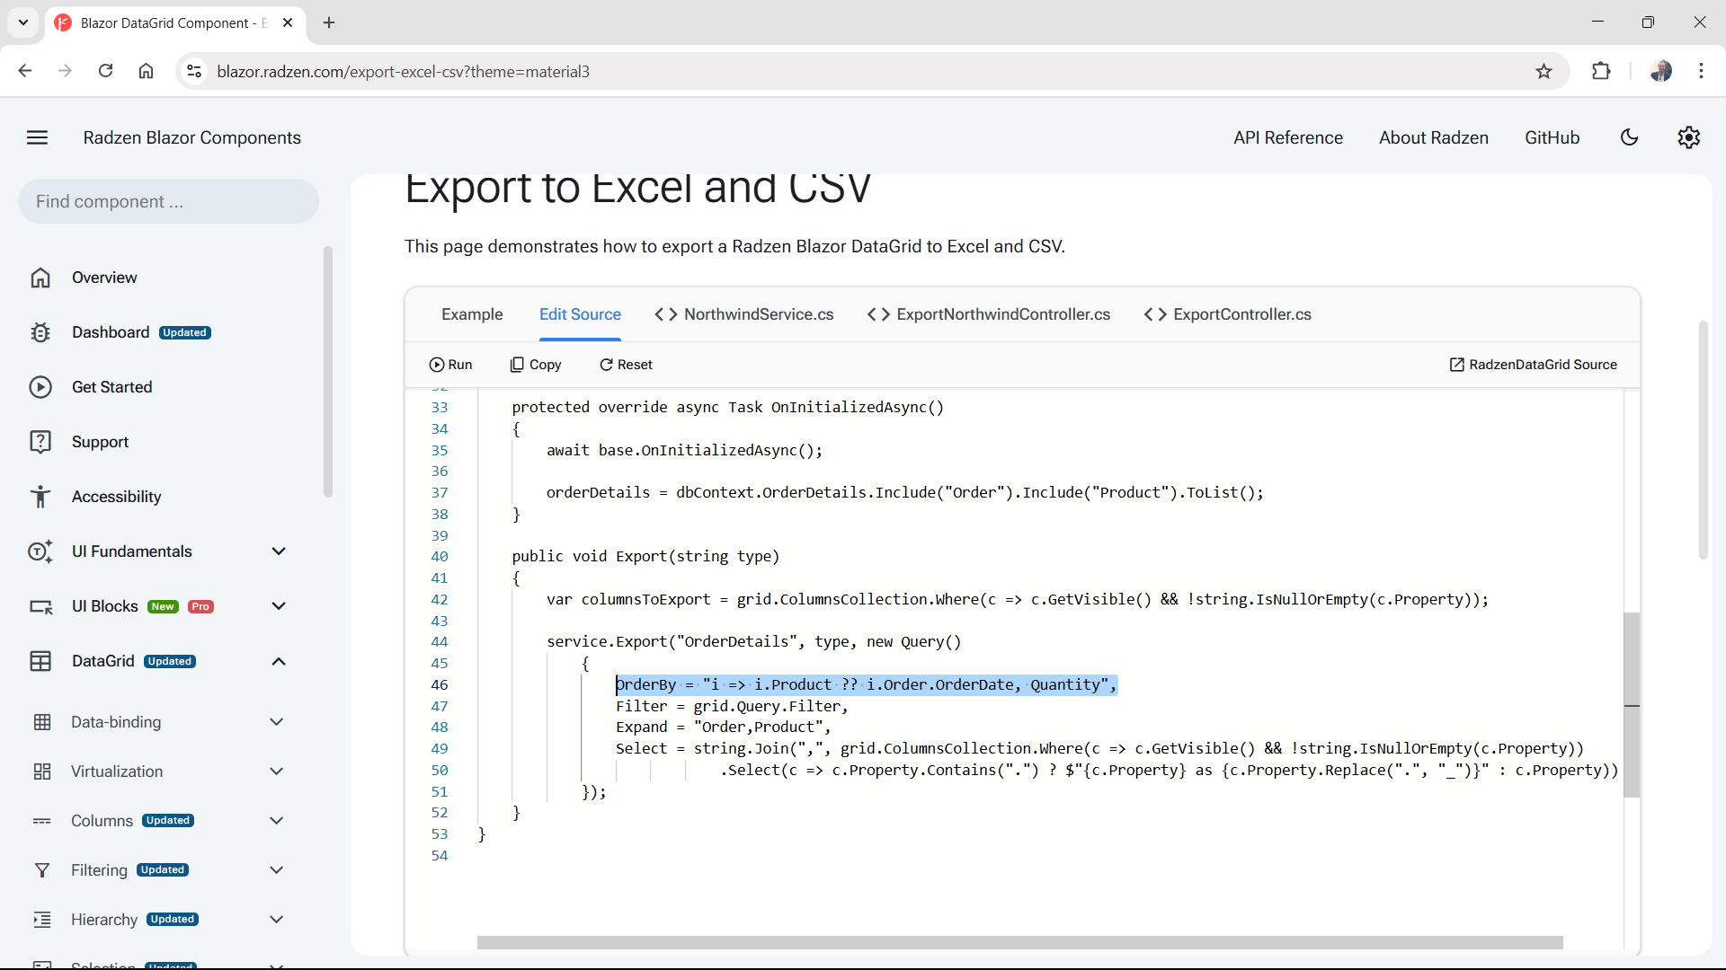Open the Accessibility sidebar item
Screen dimensions: 1726x970
(116, 497)
